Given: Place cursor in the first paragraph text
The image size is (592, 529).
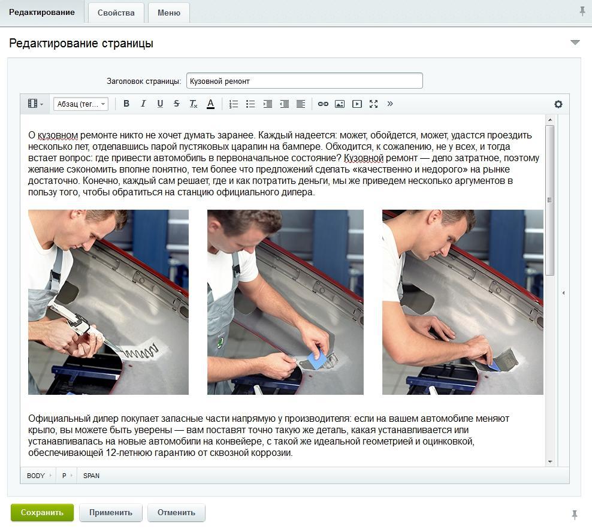Looking at the screenshot, I should pyautogui.click(x=283, y=164).
